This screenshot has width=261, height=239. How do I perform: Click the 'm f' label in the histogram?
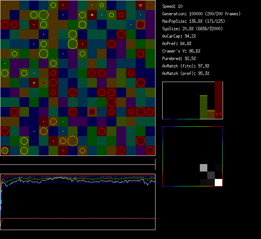(219, 113)
